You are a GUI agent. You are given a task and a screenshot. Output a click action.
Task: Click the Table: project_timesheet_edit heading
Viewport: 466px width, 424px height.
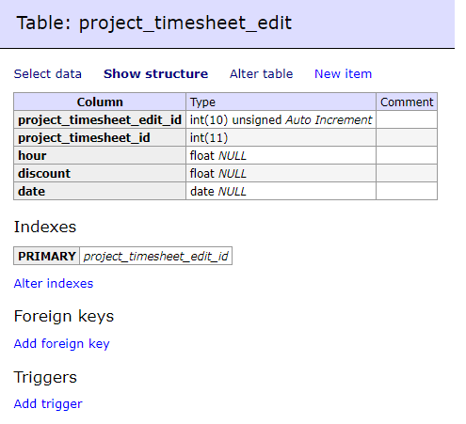(x=154, y=23)
